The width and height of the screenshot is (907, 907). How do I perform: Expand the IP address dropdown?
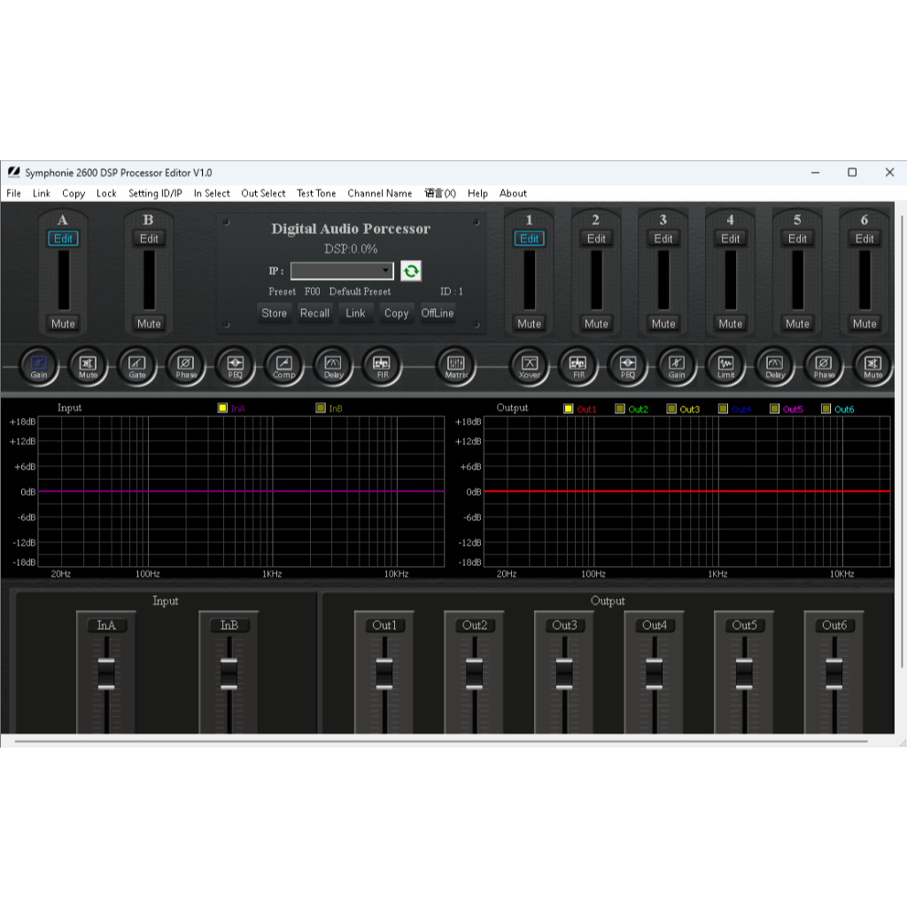tap(385, 271)
